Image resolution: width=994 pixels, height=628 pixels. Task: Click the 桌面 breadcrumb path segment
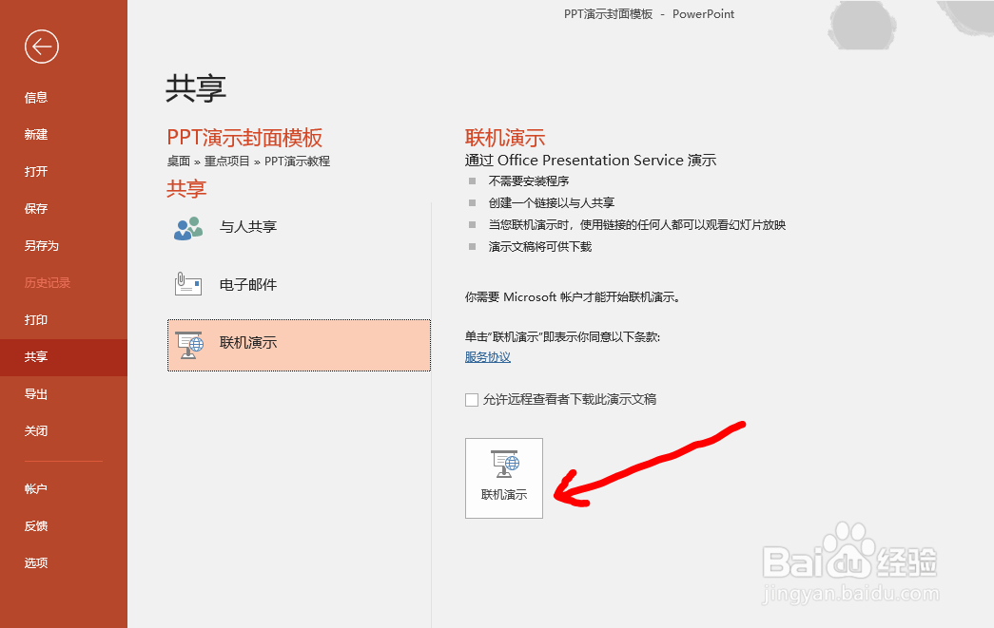click(x=179, y=162)
